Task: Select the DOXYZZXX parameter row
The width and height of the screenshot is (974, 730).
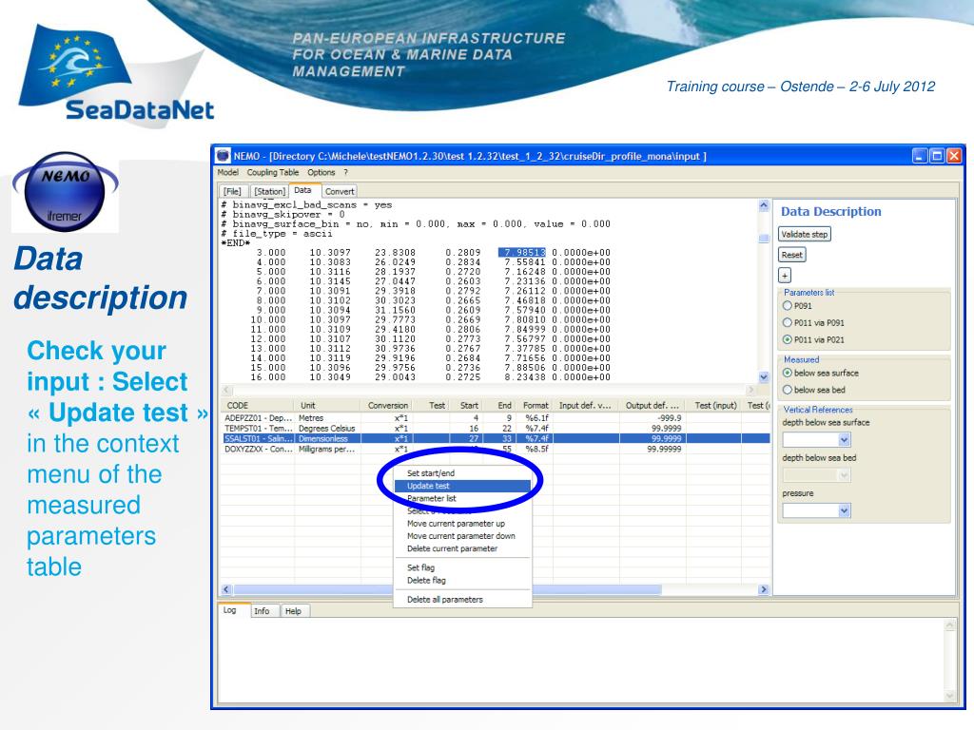Action: click(x=495, y=449)
